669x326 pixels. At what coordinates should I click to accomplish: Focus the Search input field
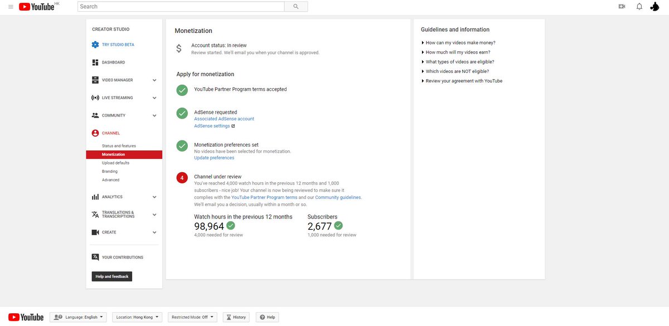pos(181,7)
